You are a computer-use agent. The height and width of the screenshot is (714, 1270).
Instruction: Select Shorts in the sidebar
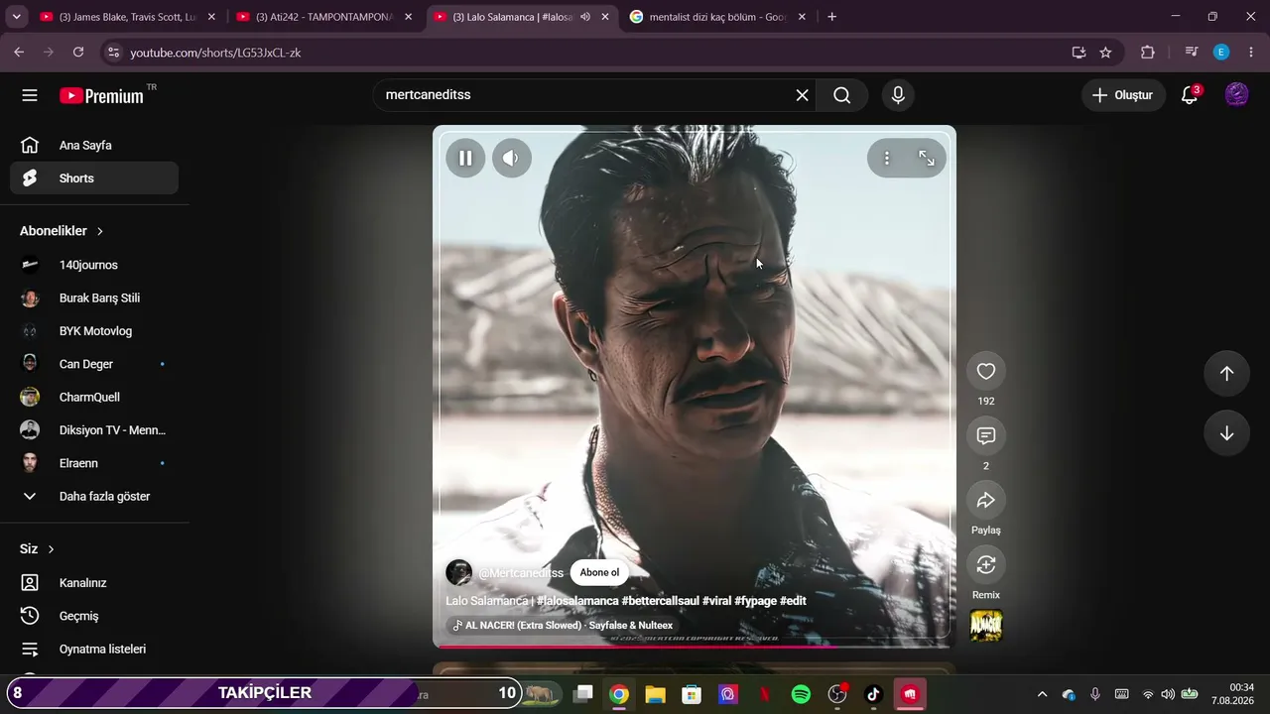coord(94,178)
